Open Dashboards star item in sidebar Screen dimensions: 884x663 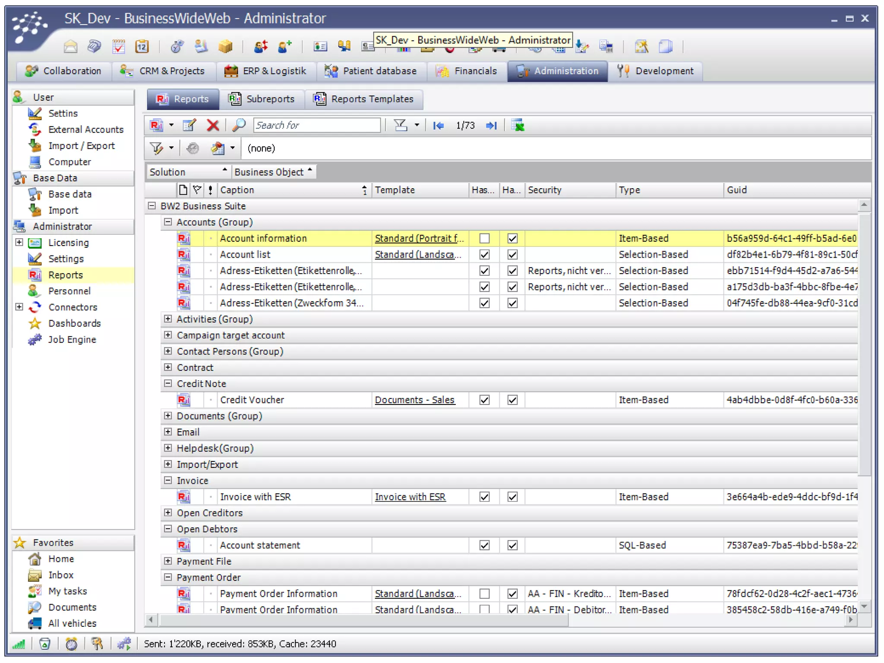pos(74,323)
